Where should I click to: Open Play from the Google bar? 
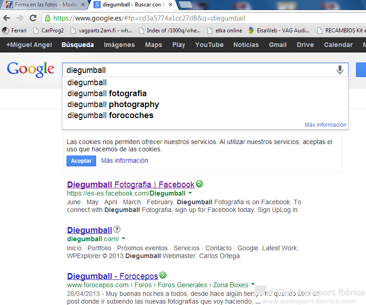click(179, 45)
